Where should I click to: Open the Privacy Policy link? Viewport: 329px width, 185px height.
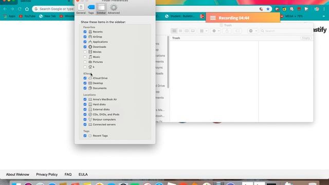tap(47, 175)
